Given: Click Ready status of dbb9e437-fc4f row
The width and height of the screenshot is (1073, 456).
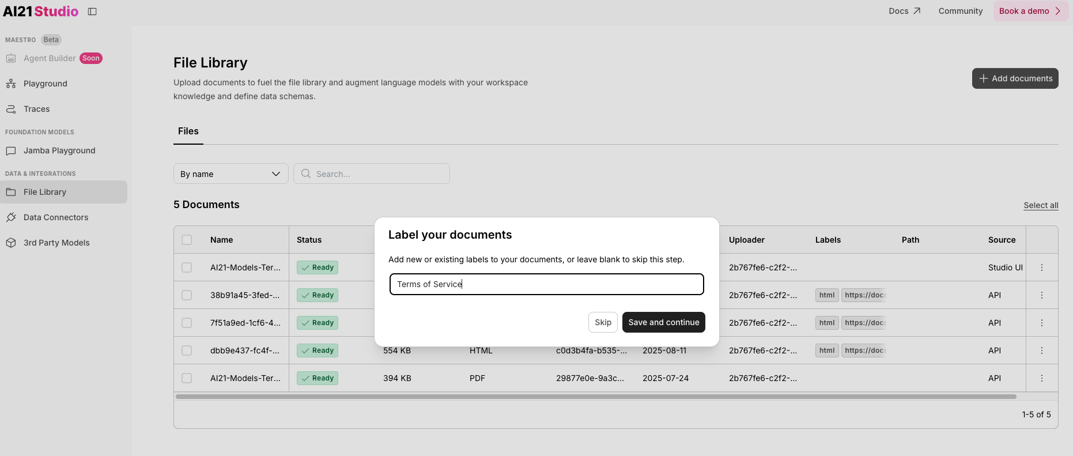Looking at the screenshot, I should tap(318, 351).
